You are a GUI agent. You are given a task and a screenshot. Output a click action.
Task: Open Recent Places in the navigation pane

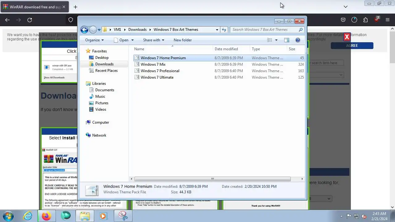[x=106, y=71]
